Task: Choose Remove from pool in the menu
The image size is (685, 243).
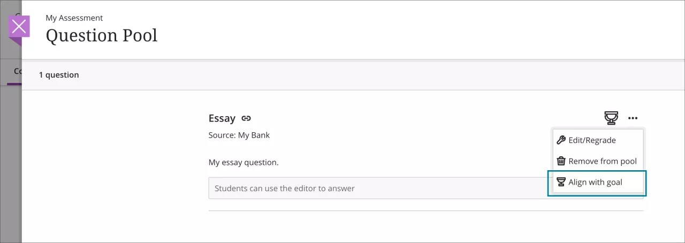Action: coord(602,161)
